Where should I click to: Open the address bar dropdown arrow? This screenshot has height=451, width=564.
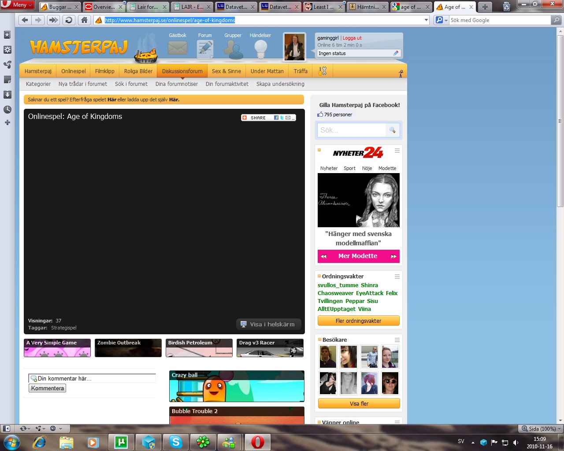tap(426, 20)
